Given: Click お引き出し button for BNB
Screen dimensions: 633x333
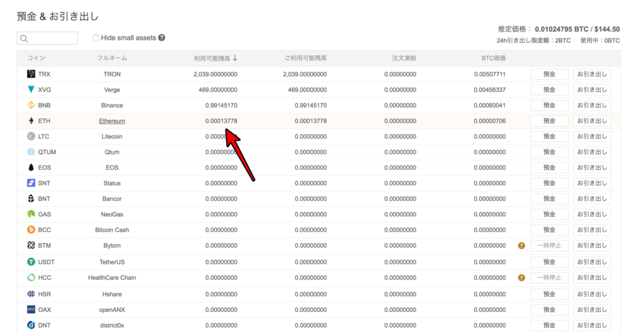Looking at the screenshot, I should (592, 106).
